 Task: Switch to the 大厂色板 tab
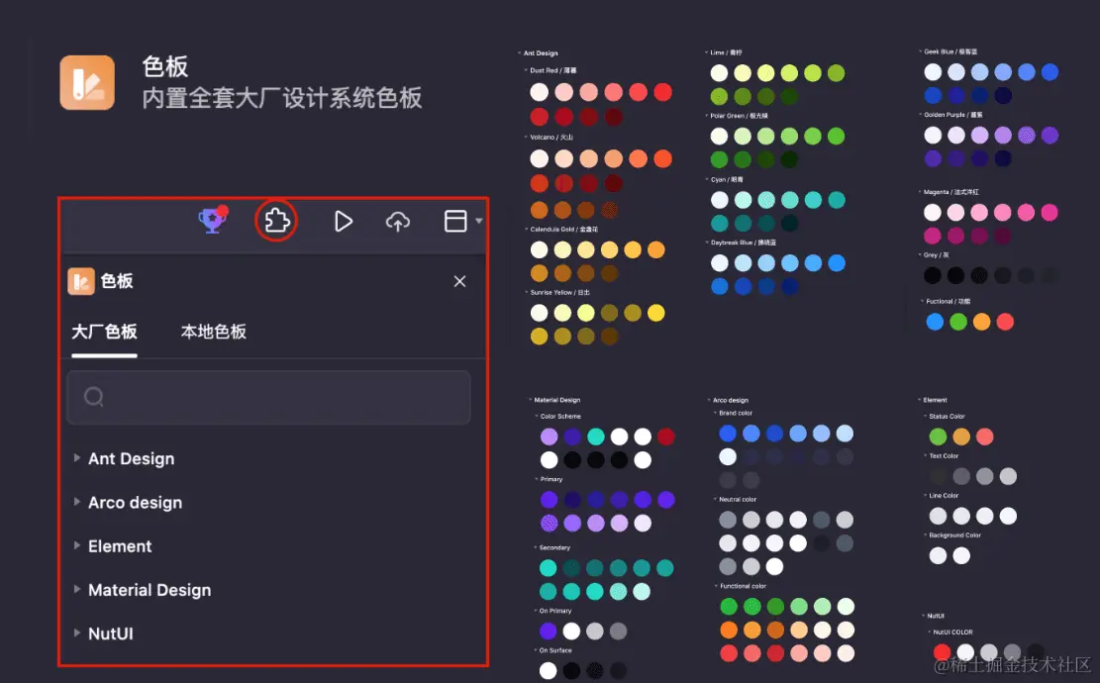(x=105, y=332)
